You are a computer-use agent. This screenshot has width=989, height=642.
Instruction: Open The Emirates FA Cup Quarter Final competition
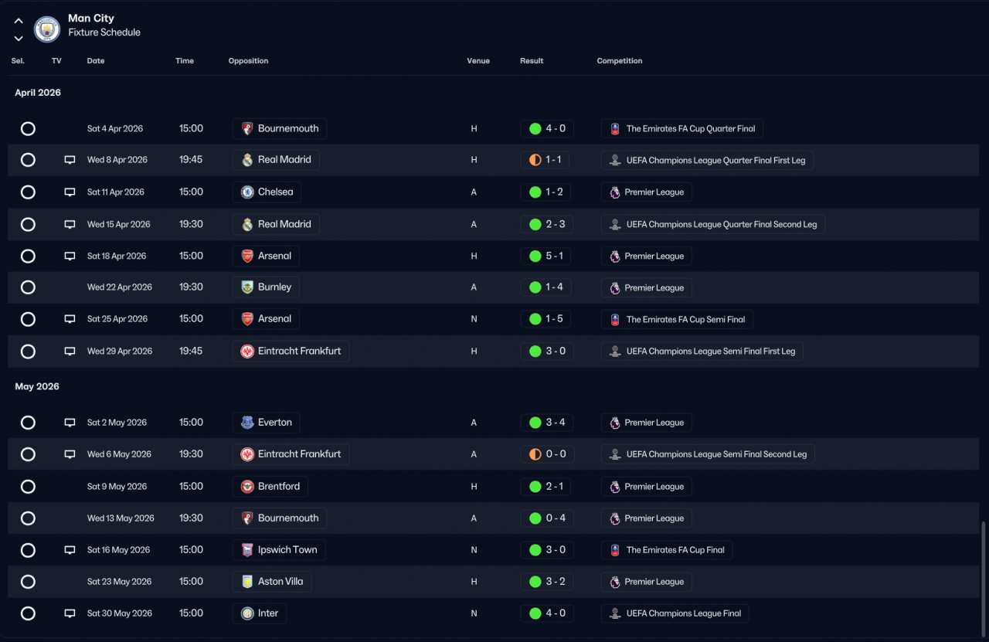(682, 128)
